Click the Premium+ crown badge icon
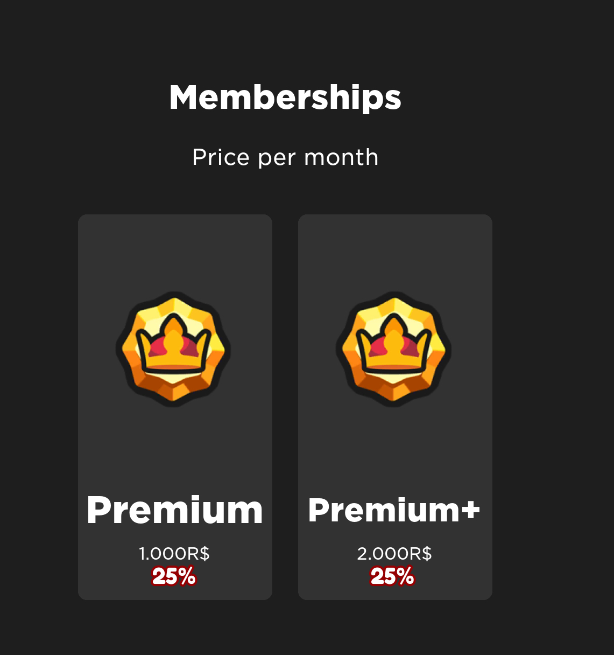The width and height of the screenshot is (614, 655). coord(393,349)
